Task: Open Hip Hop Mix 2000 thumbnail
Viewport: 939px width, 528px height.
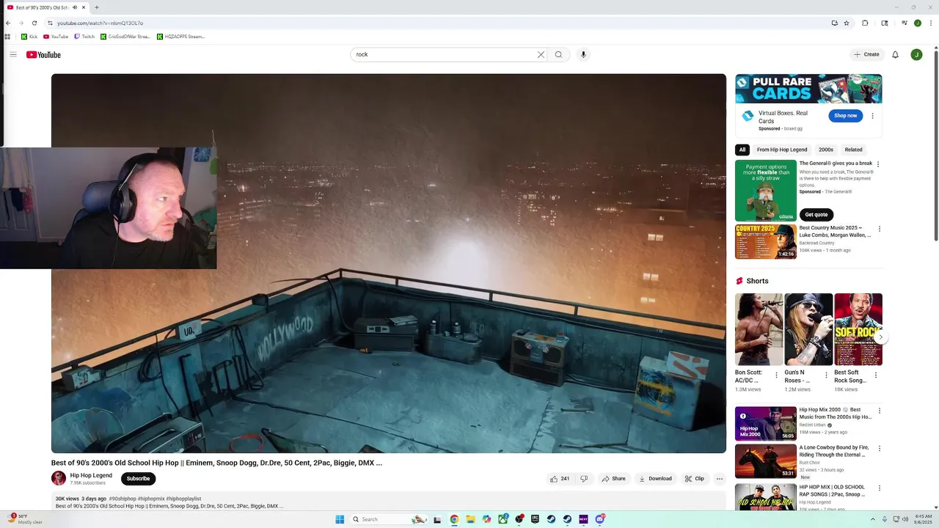Action: 766,424
